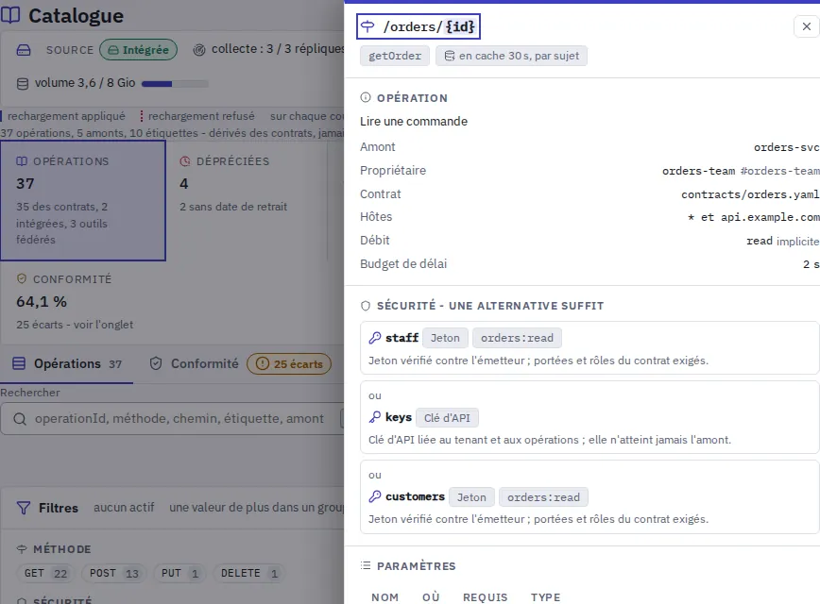Toggle the DELETE 1 method filter

pos(248,573)
